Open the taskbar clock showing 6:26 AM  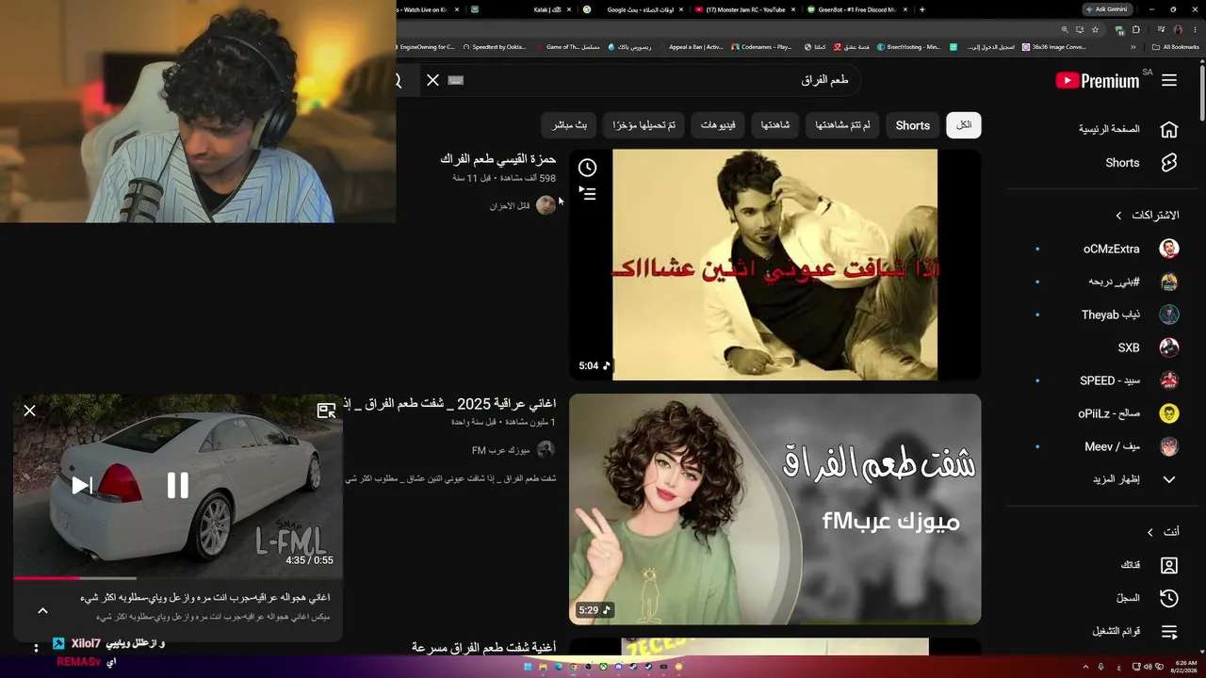point(1186,667)
